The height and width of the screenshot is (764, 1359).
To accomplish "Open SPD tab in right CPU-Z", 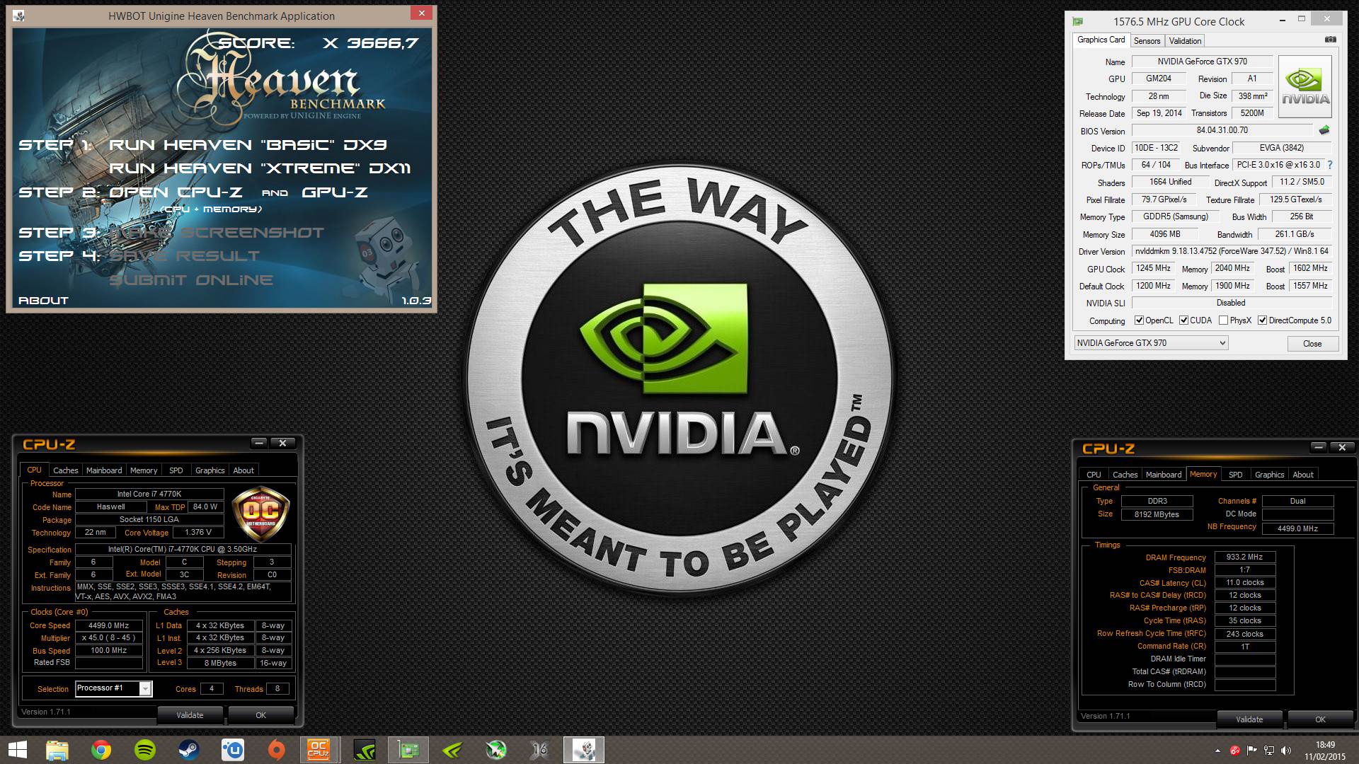I will (1235, 475).
